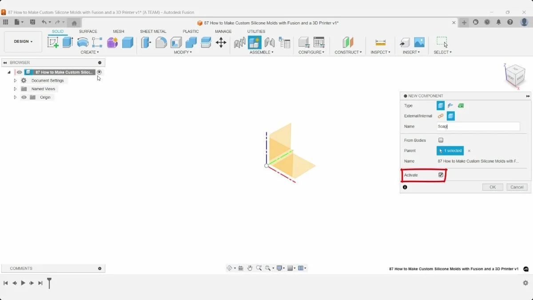Toggle the root component activate radio button
This screenshot has width=533, height=300.
pyautogui.click(x=99, y=72)
